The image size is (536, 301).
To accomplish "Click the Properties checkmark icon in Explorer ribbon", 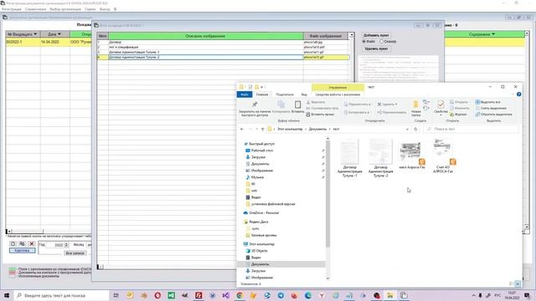I will click(441, 105).
